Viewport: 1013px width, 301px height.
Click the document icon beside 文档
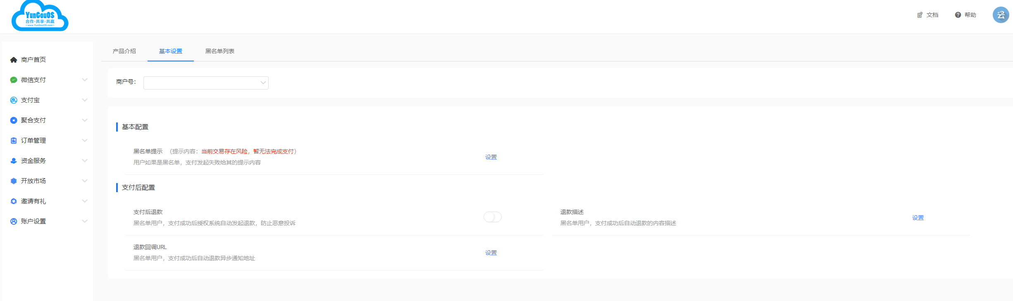[x=920, y=15]
